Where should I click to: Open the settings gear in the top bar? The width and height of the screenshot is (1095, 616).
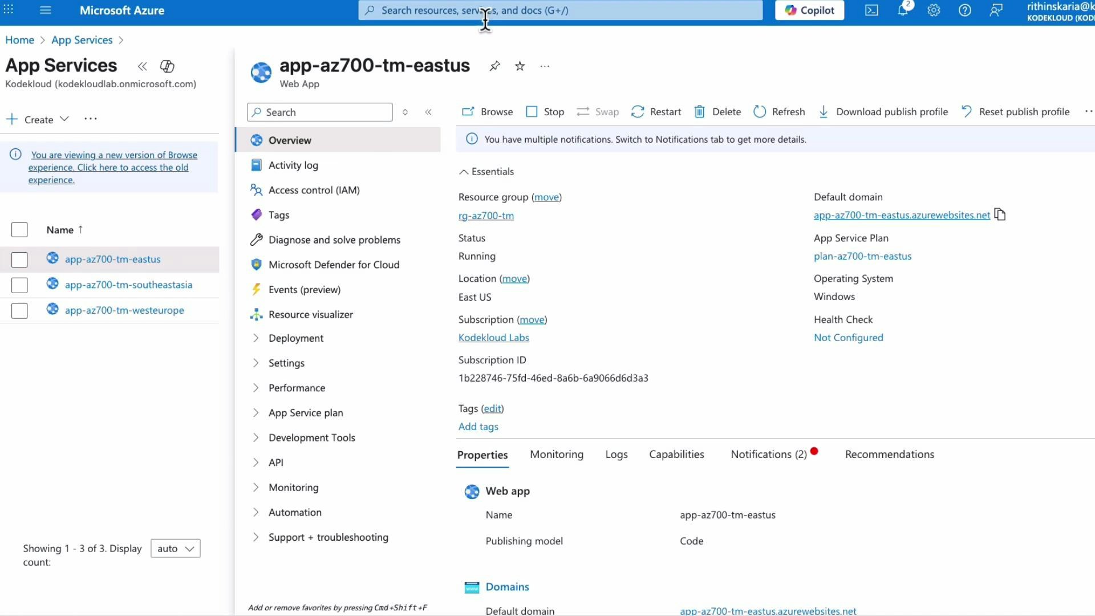(934, 10)
